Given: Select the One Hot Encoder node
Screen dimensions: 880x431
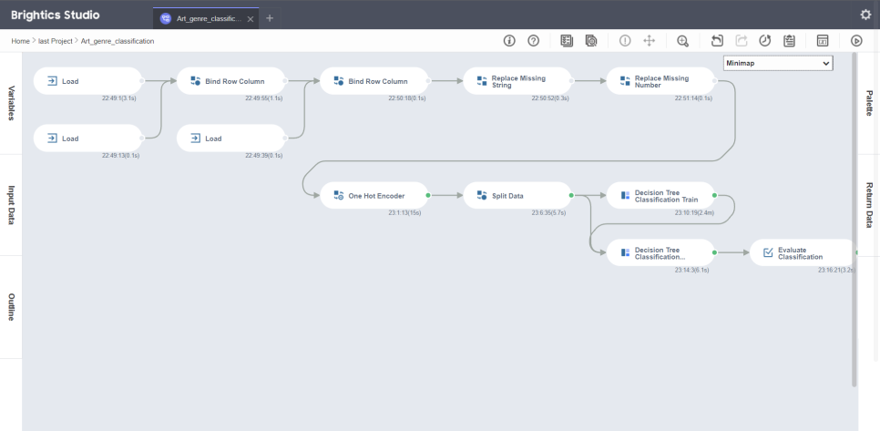Looking at the screenshot, I should (374, 195).
